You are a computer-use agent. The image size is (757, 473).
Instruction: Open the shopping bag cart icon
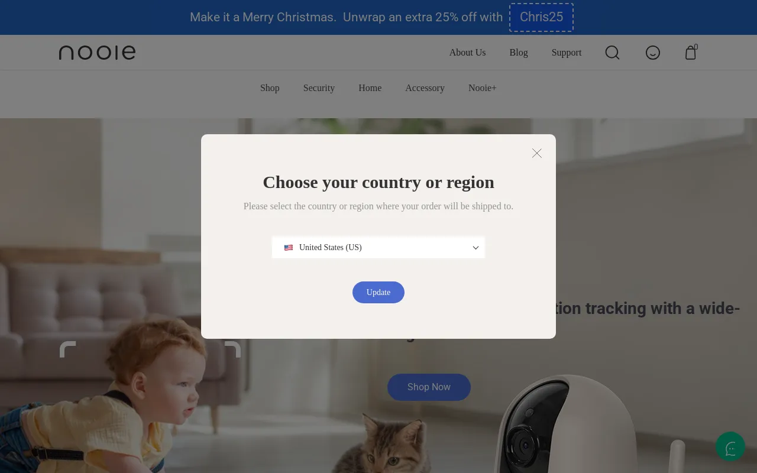pos(690,53)
